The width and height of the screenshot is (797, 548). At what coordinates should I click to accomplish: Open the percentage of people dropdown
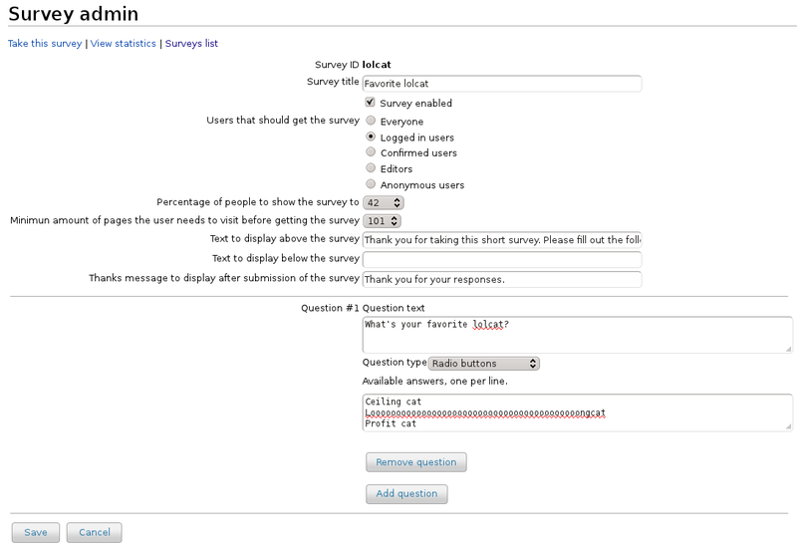384,203
